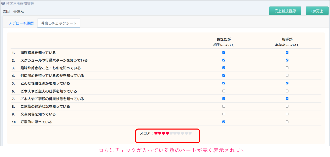Screen dimensions: 330x157
Task: Click the fourth red heart in score
Action: click(x=167, y=133)
